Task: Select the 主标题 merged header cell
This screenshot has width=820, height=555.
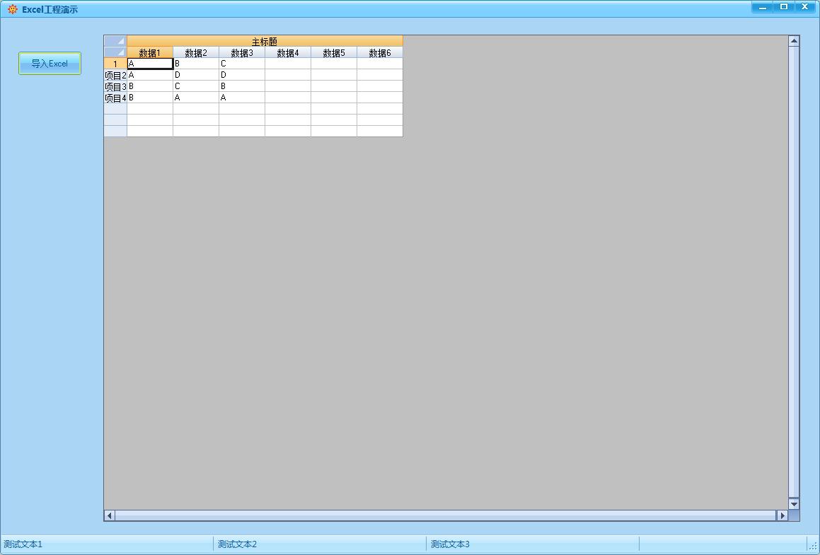Action: (x=265, y=40)
